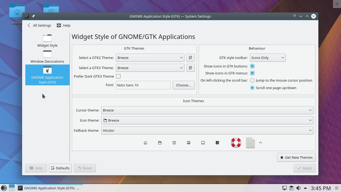
Task: Click the bottom Help button
Action: coord(36,168)
